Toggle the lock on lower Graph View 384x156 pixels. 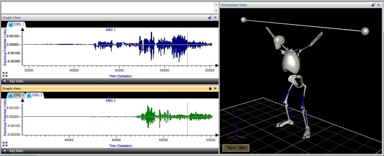[210, 88]
